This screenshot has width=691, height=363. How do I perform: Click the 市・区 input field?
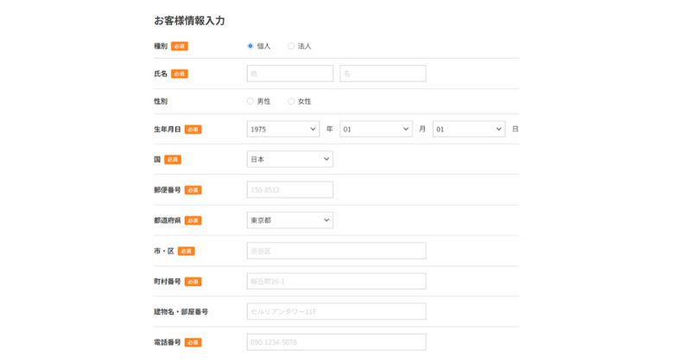(336, 251)
